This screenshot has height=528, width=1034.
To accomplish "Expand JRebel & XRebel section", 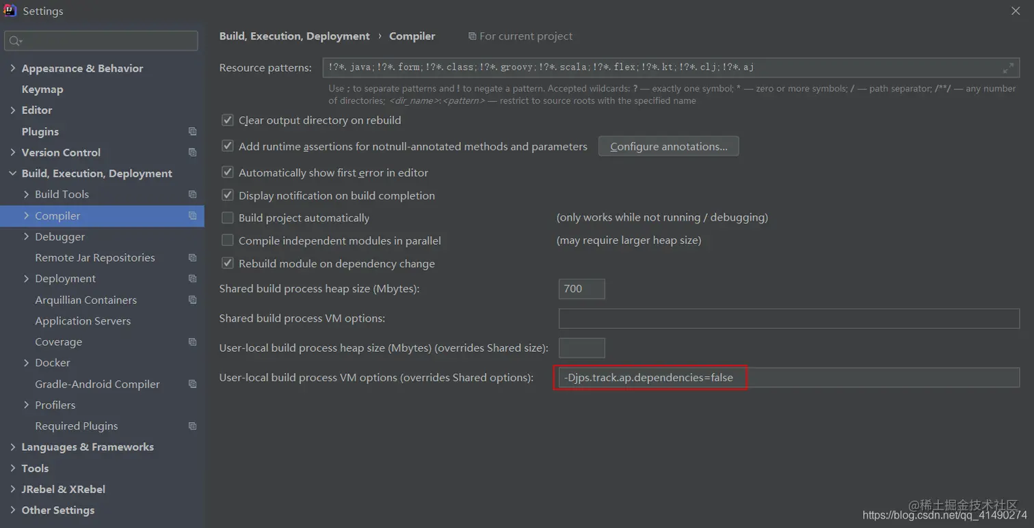I will [x=13, y=489].
